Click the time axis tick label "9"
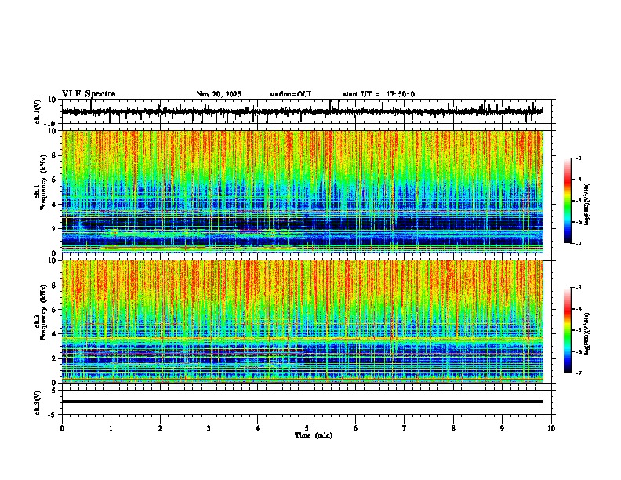This screenshot has height=480, width=621. tap(502, 428)
